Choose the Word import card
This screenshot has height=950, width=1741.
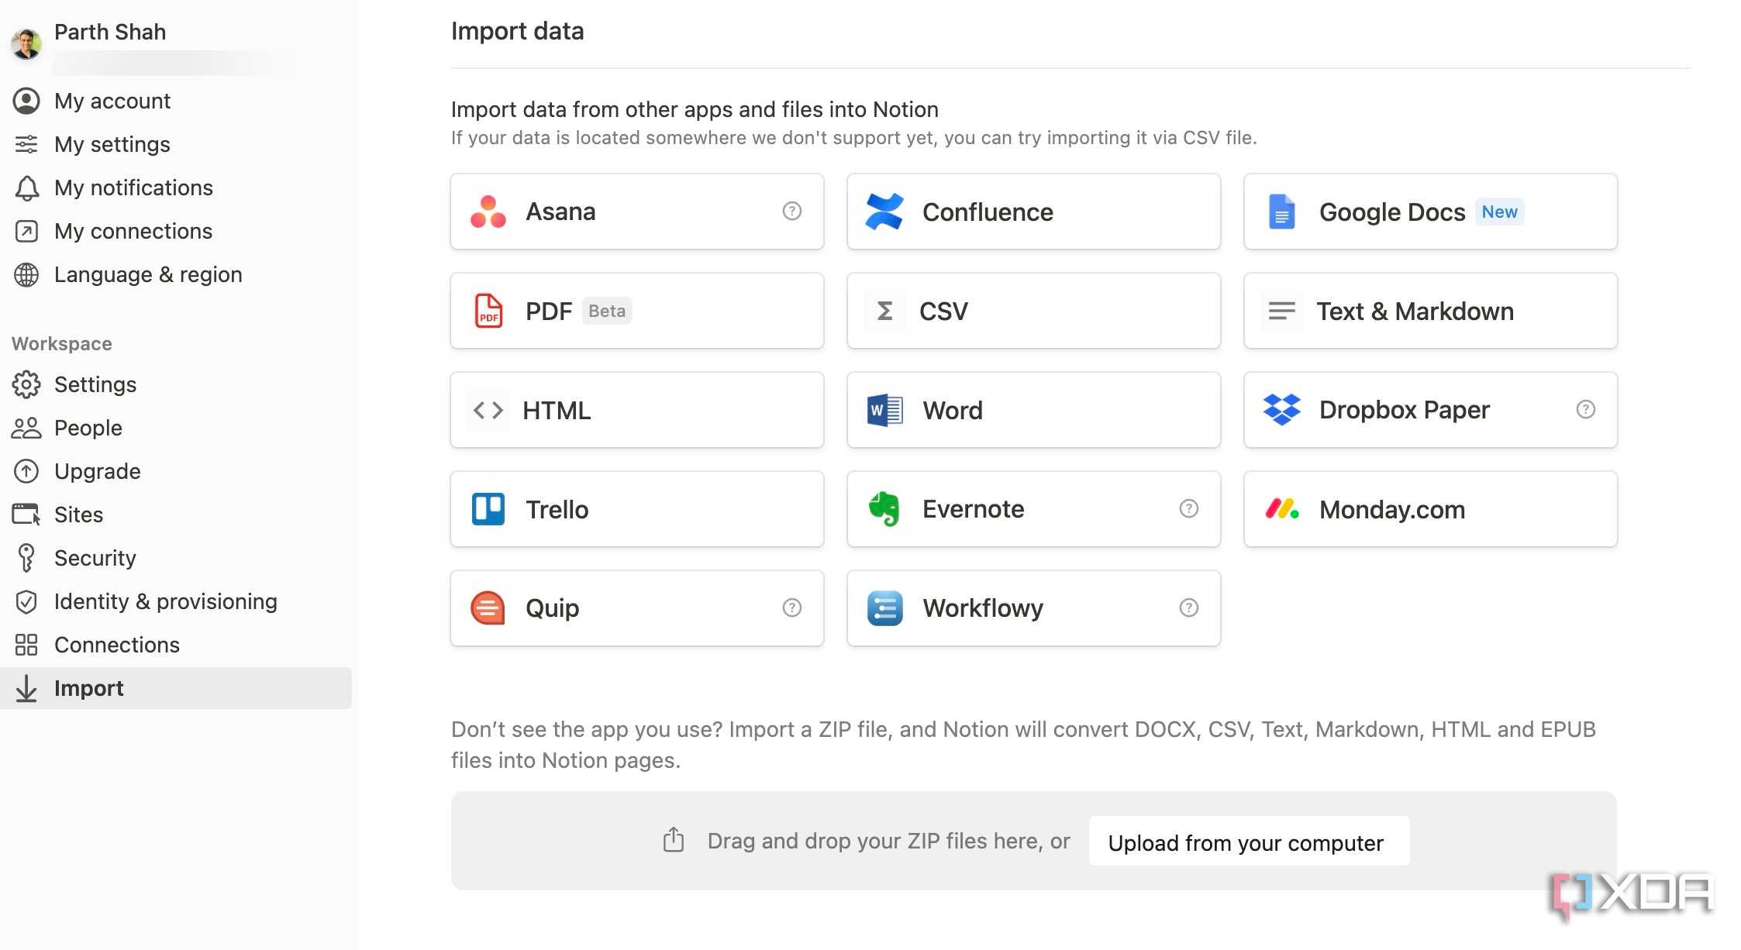point(1034,410)
